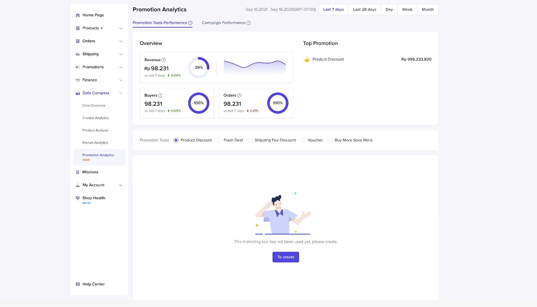Collapse the Data Compass submenu
Viewport: 537px width, 307px height.
coord(121,93)
